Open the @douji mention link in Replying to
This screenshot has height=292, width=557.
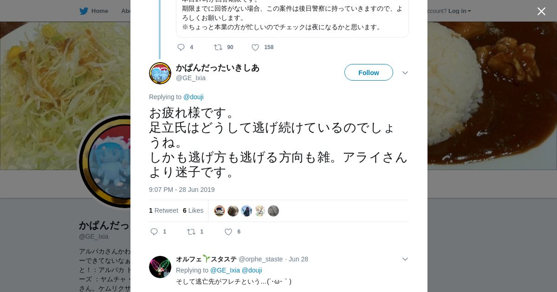[x=194, y=97]
